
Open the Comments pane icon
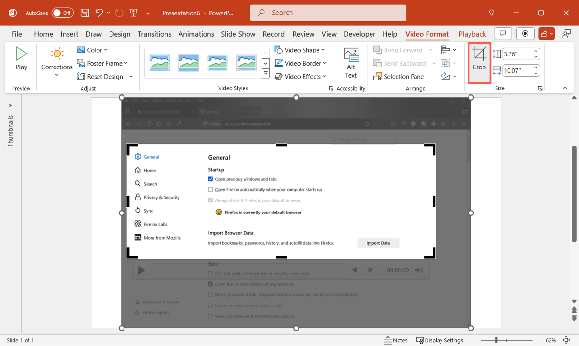503,34
